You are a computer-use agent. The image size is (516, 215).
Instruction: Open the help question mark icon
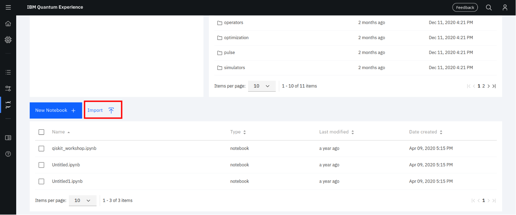pos(8,154)
